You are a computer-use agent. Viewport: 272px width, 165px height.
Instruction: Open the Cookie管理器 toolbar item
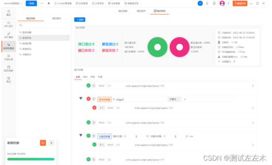[x=63, y=3]
